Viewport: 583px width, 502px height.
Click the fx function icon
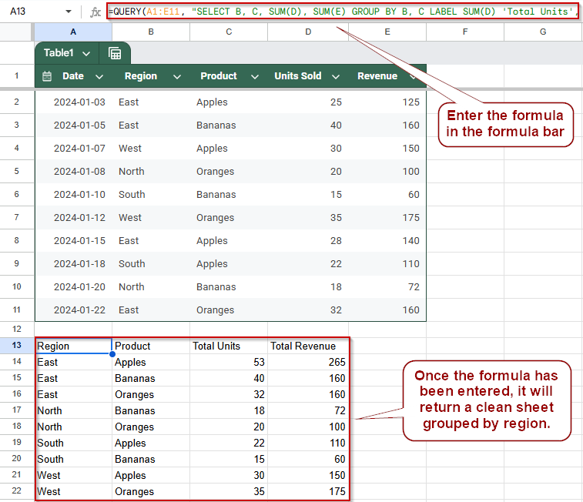point(95,12)
